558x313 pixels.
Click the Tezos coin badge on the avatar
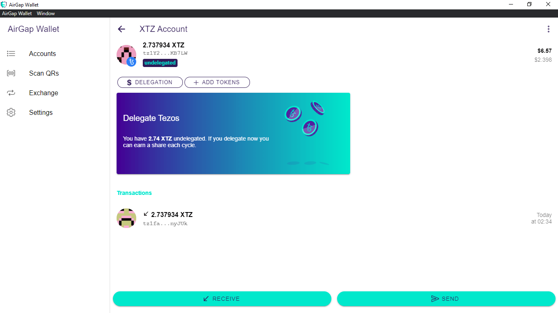(131, 62)
